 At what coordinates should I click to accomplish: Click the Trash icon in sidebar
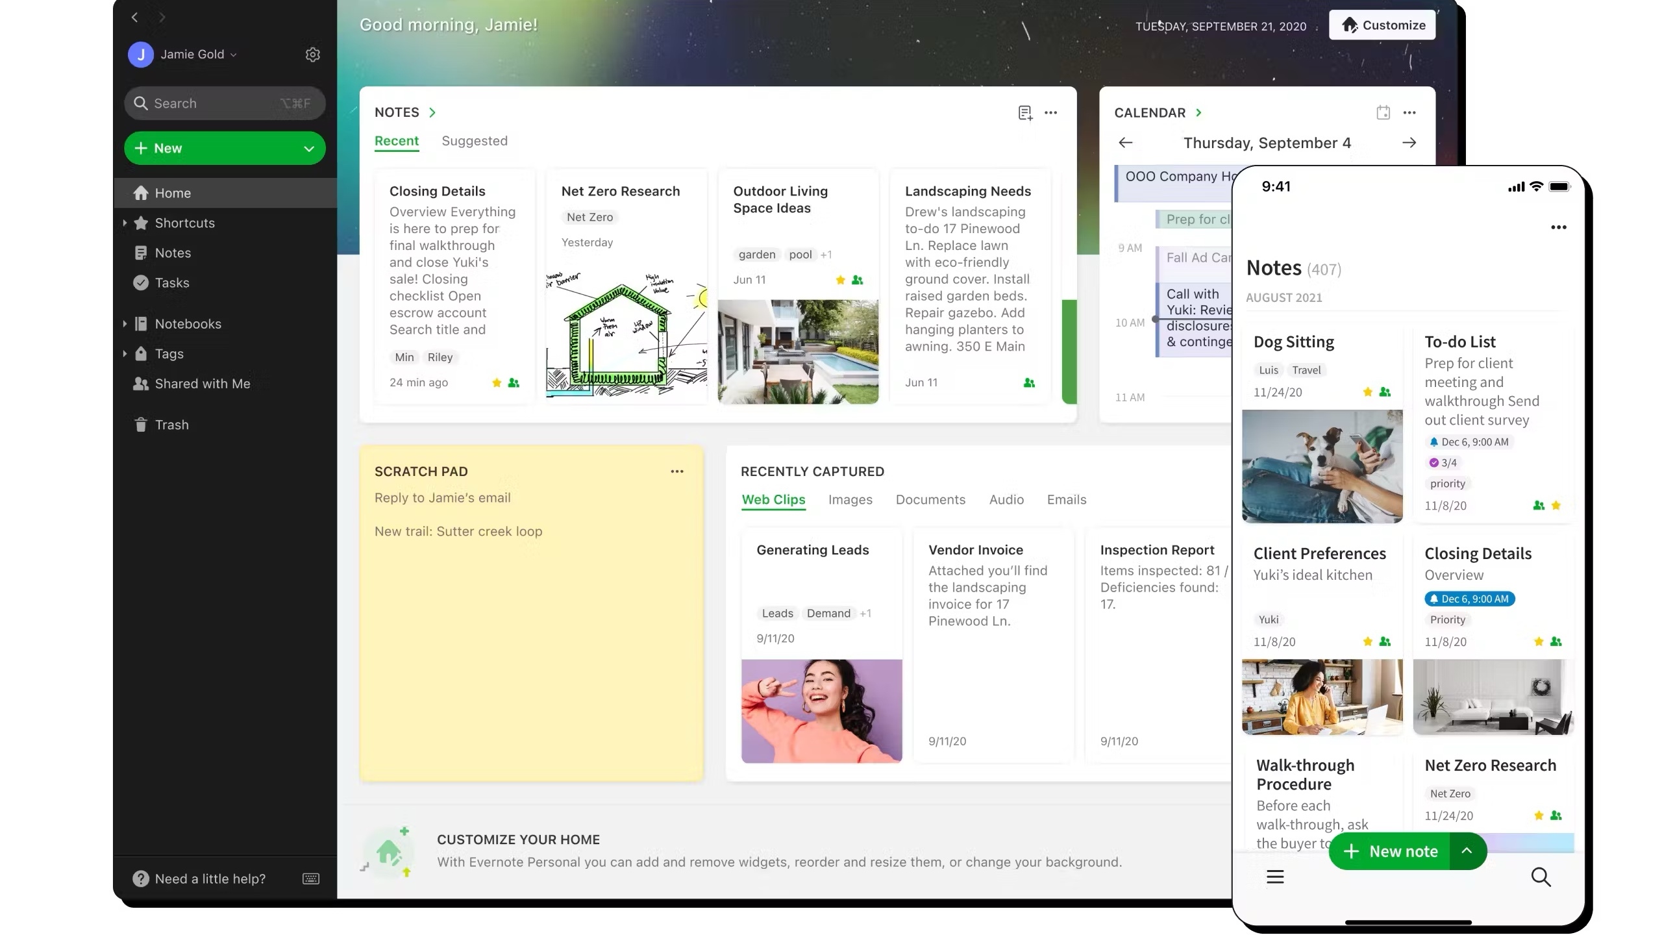(x=141, y=425)
